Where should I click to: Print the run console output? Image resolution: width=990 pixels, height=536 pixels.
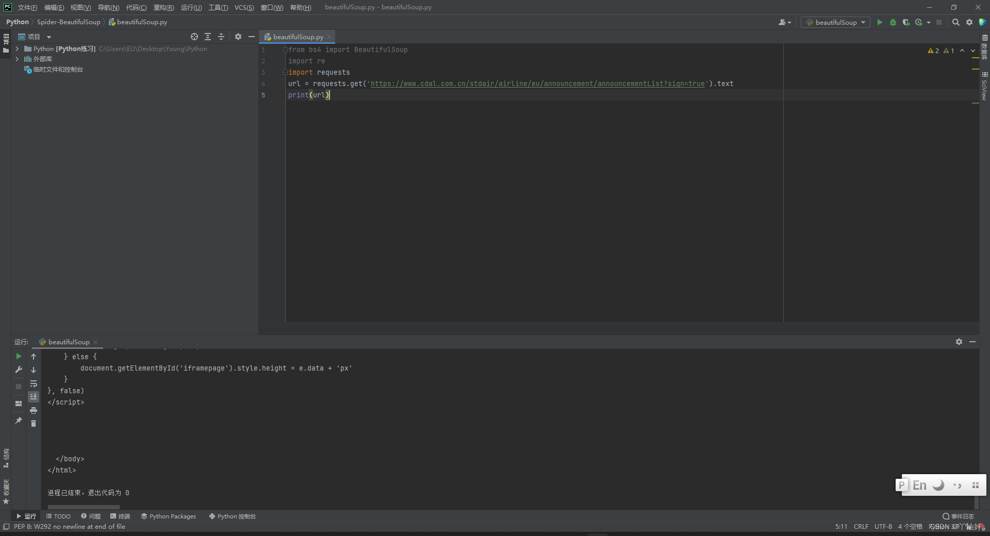[34, 410]
